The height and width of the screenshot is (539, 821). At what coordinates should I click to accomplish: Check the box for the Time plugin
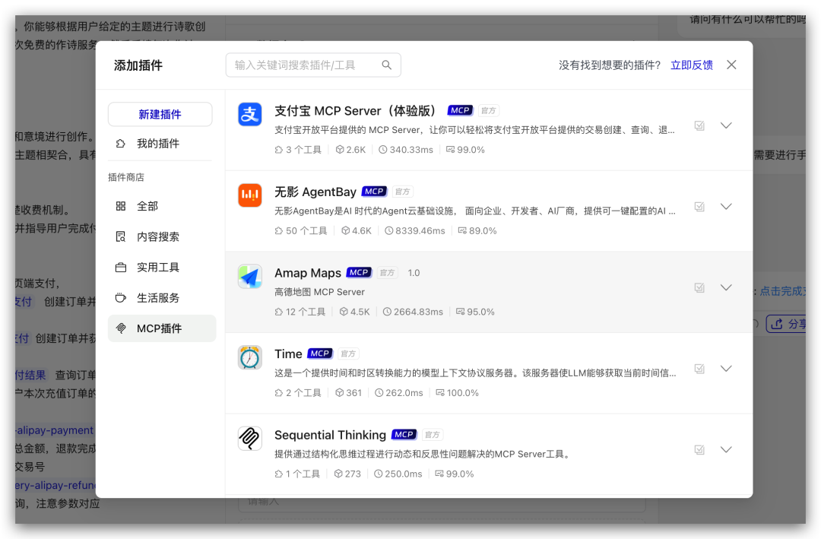(699, 368)
